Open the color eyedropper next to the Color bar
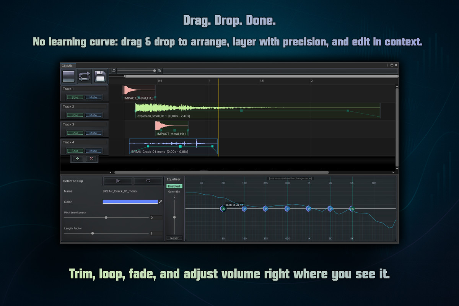 click(x=161, y=202)
